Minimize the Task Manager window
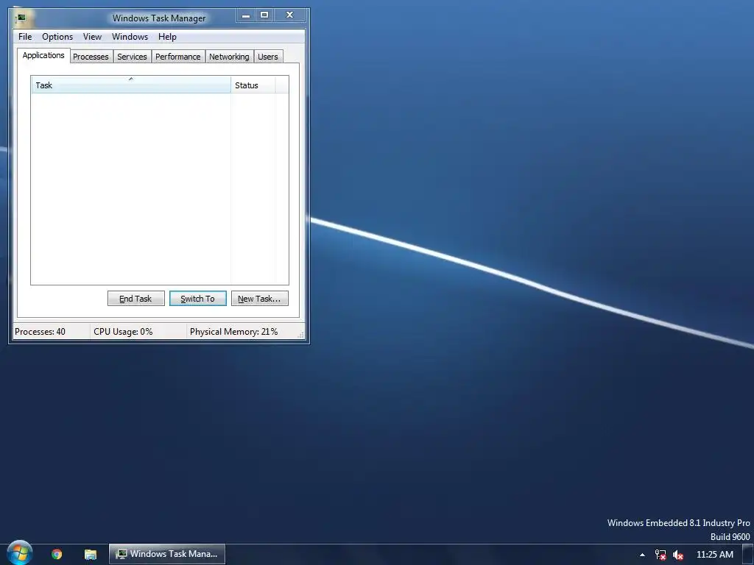This screenshot has height=565, width=754. [246, 15]
